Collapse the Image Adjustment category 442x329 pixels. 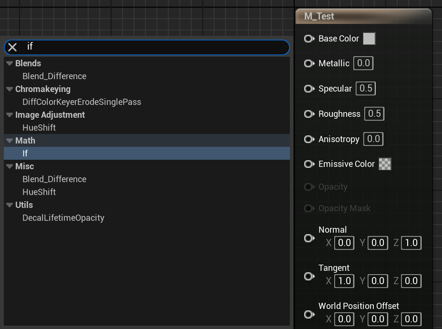10,115
